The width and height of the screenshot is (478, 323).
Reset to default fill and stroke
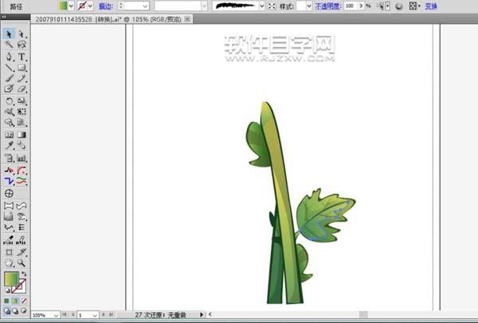tap(7, 290)
